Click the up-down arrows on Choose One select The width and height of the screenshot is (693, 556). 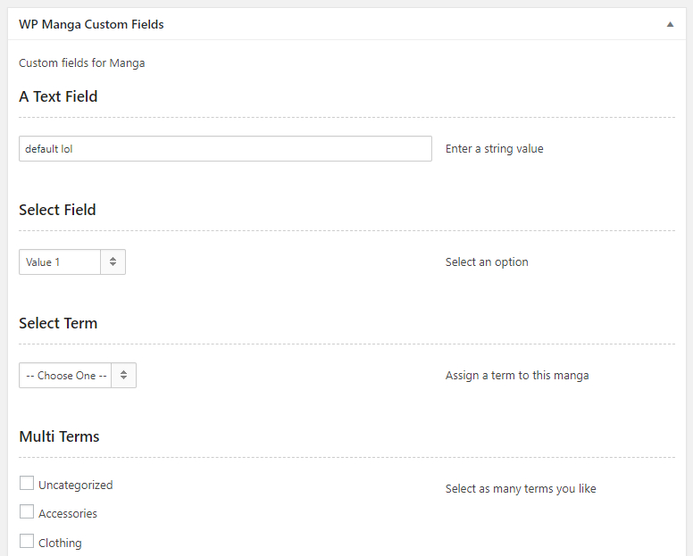pos(124,376)
